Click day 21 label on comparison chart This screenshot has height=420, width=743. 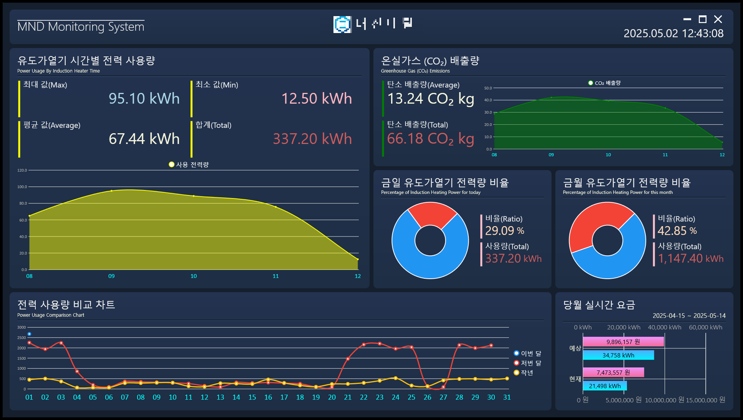point(348,397)
